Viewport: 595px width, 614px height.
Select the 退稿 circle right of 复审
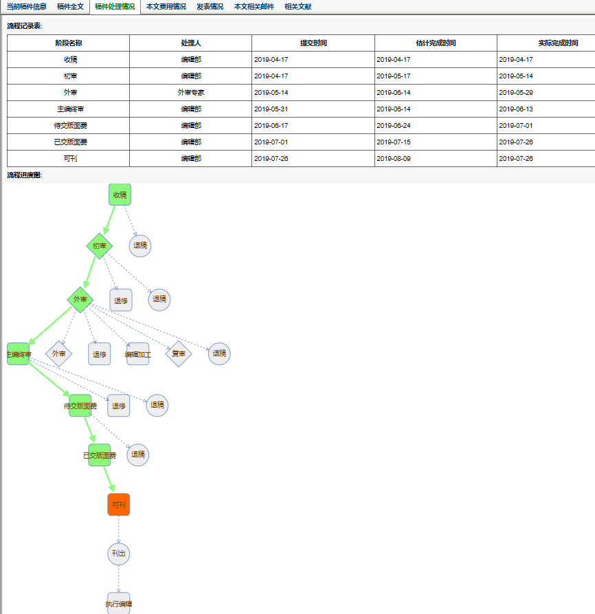click(219, 354)
